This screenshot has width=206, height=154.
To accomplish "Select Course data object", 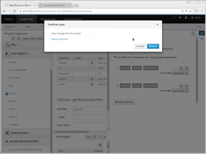I will (13, 62).
